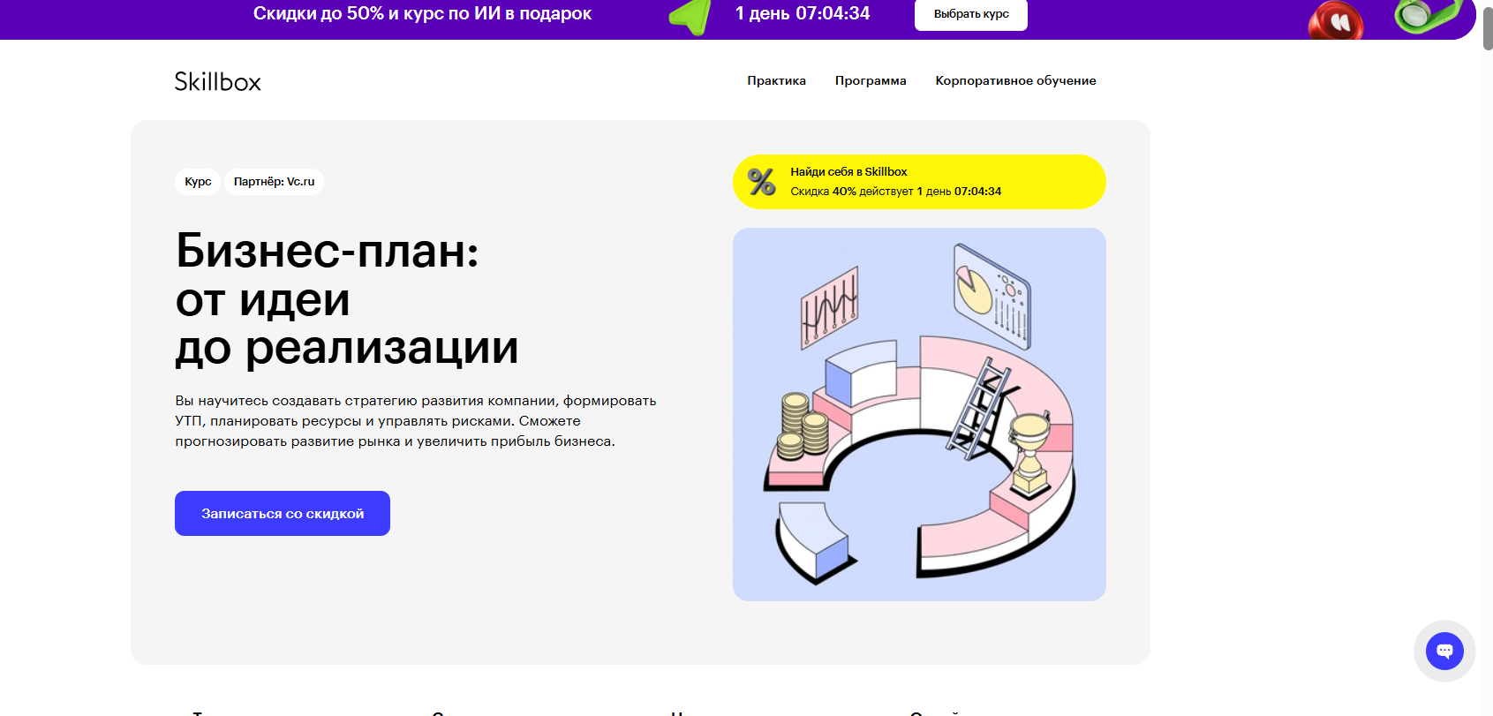
Task: Navigate to the Программа section
Action: [x=871, y=80]
